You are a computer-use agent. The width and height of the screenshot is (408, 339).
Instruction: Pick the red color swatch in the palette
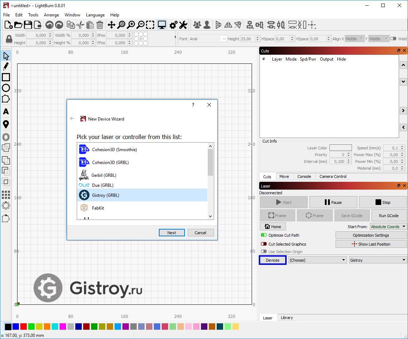coord(23,326)
